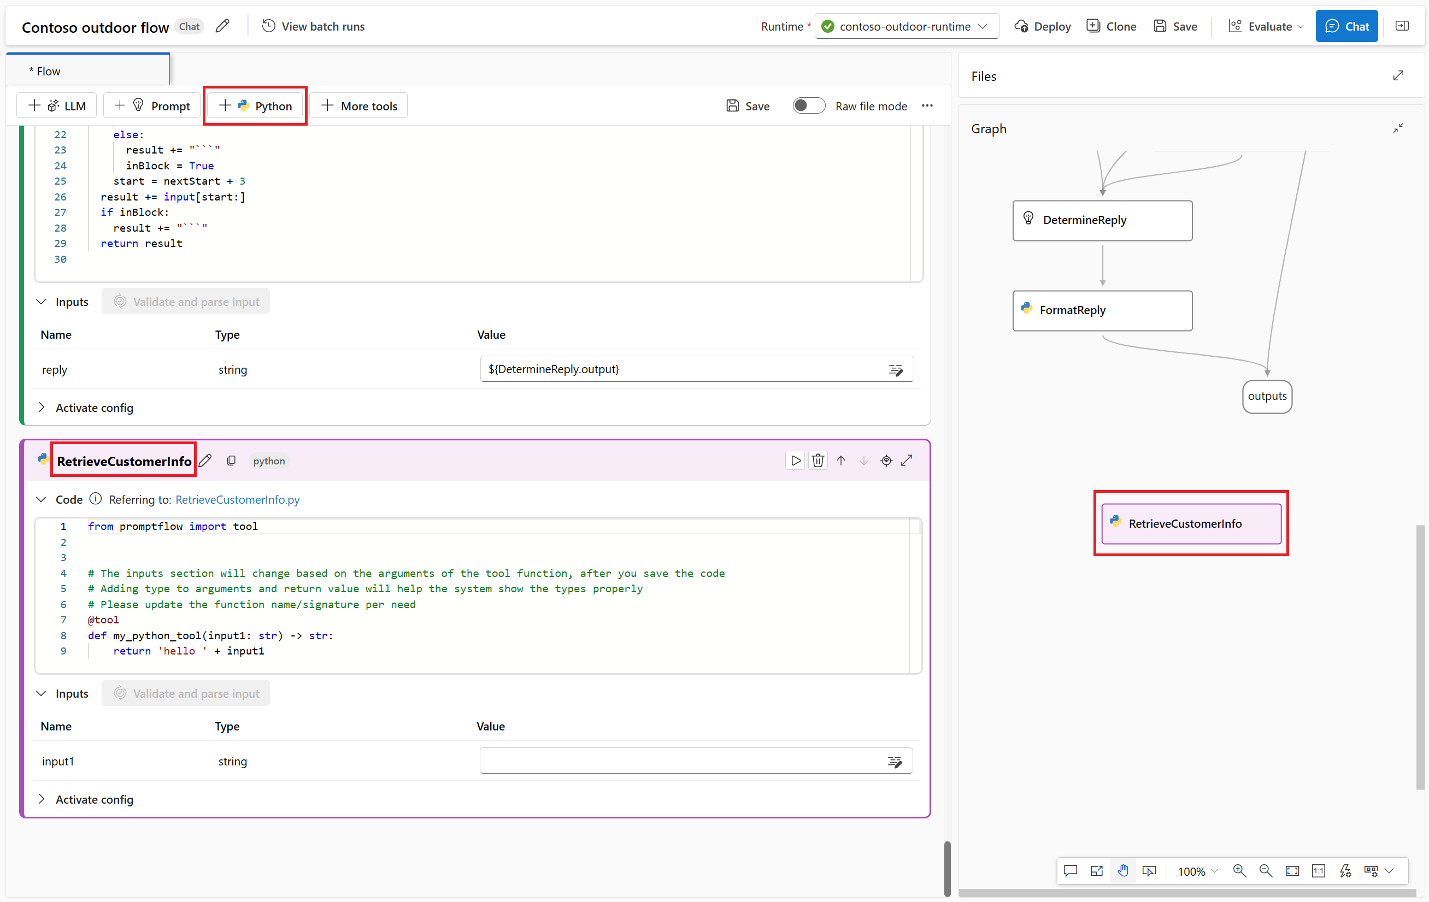
Task: Move the RetrieveCustomerInfo node up
Action: (x=841, y=461)
